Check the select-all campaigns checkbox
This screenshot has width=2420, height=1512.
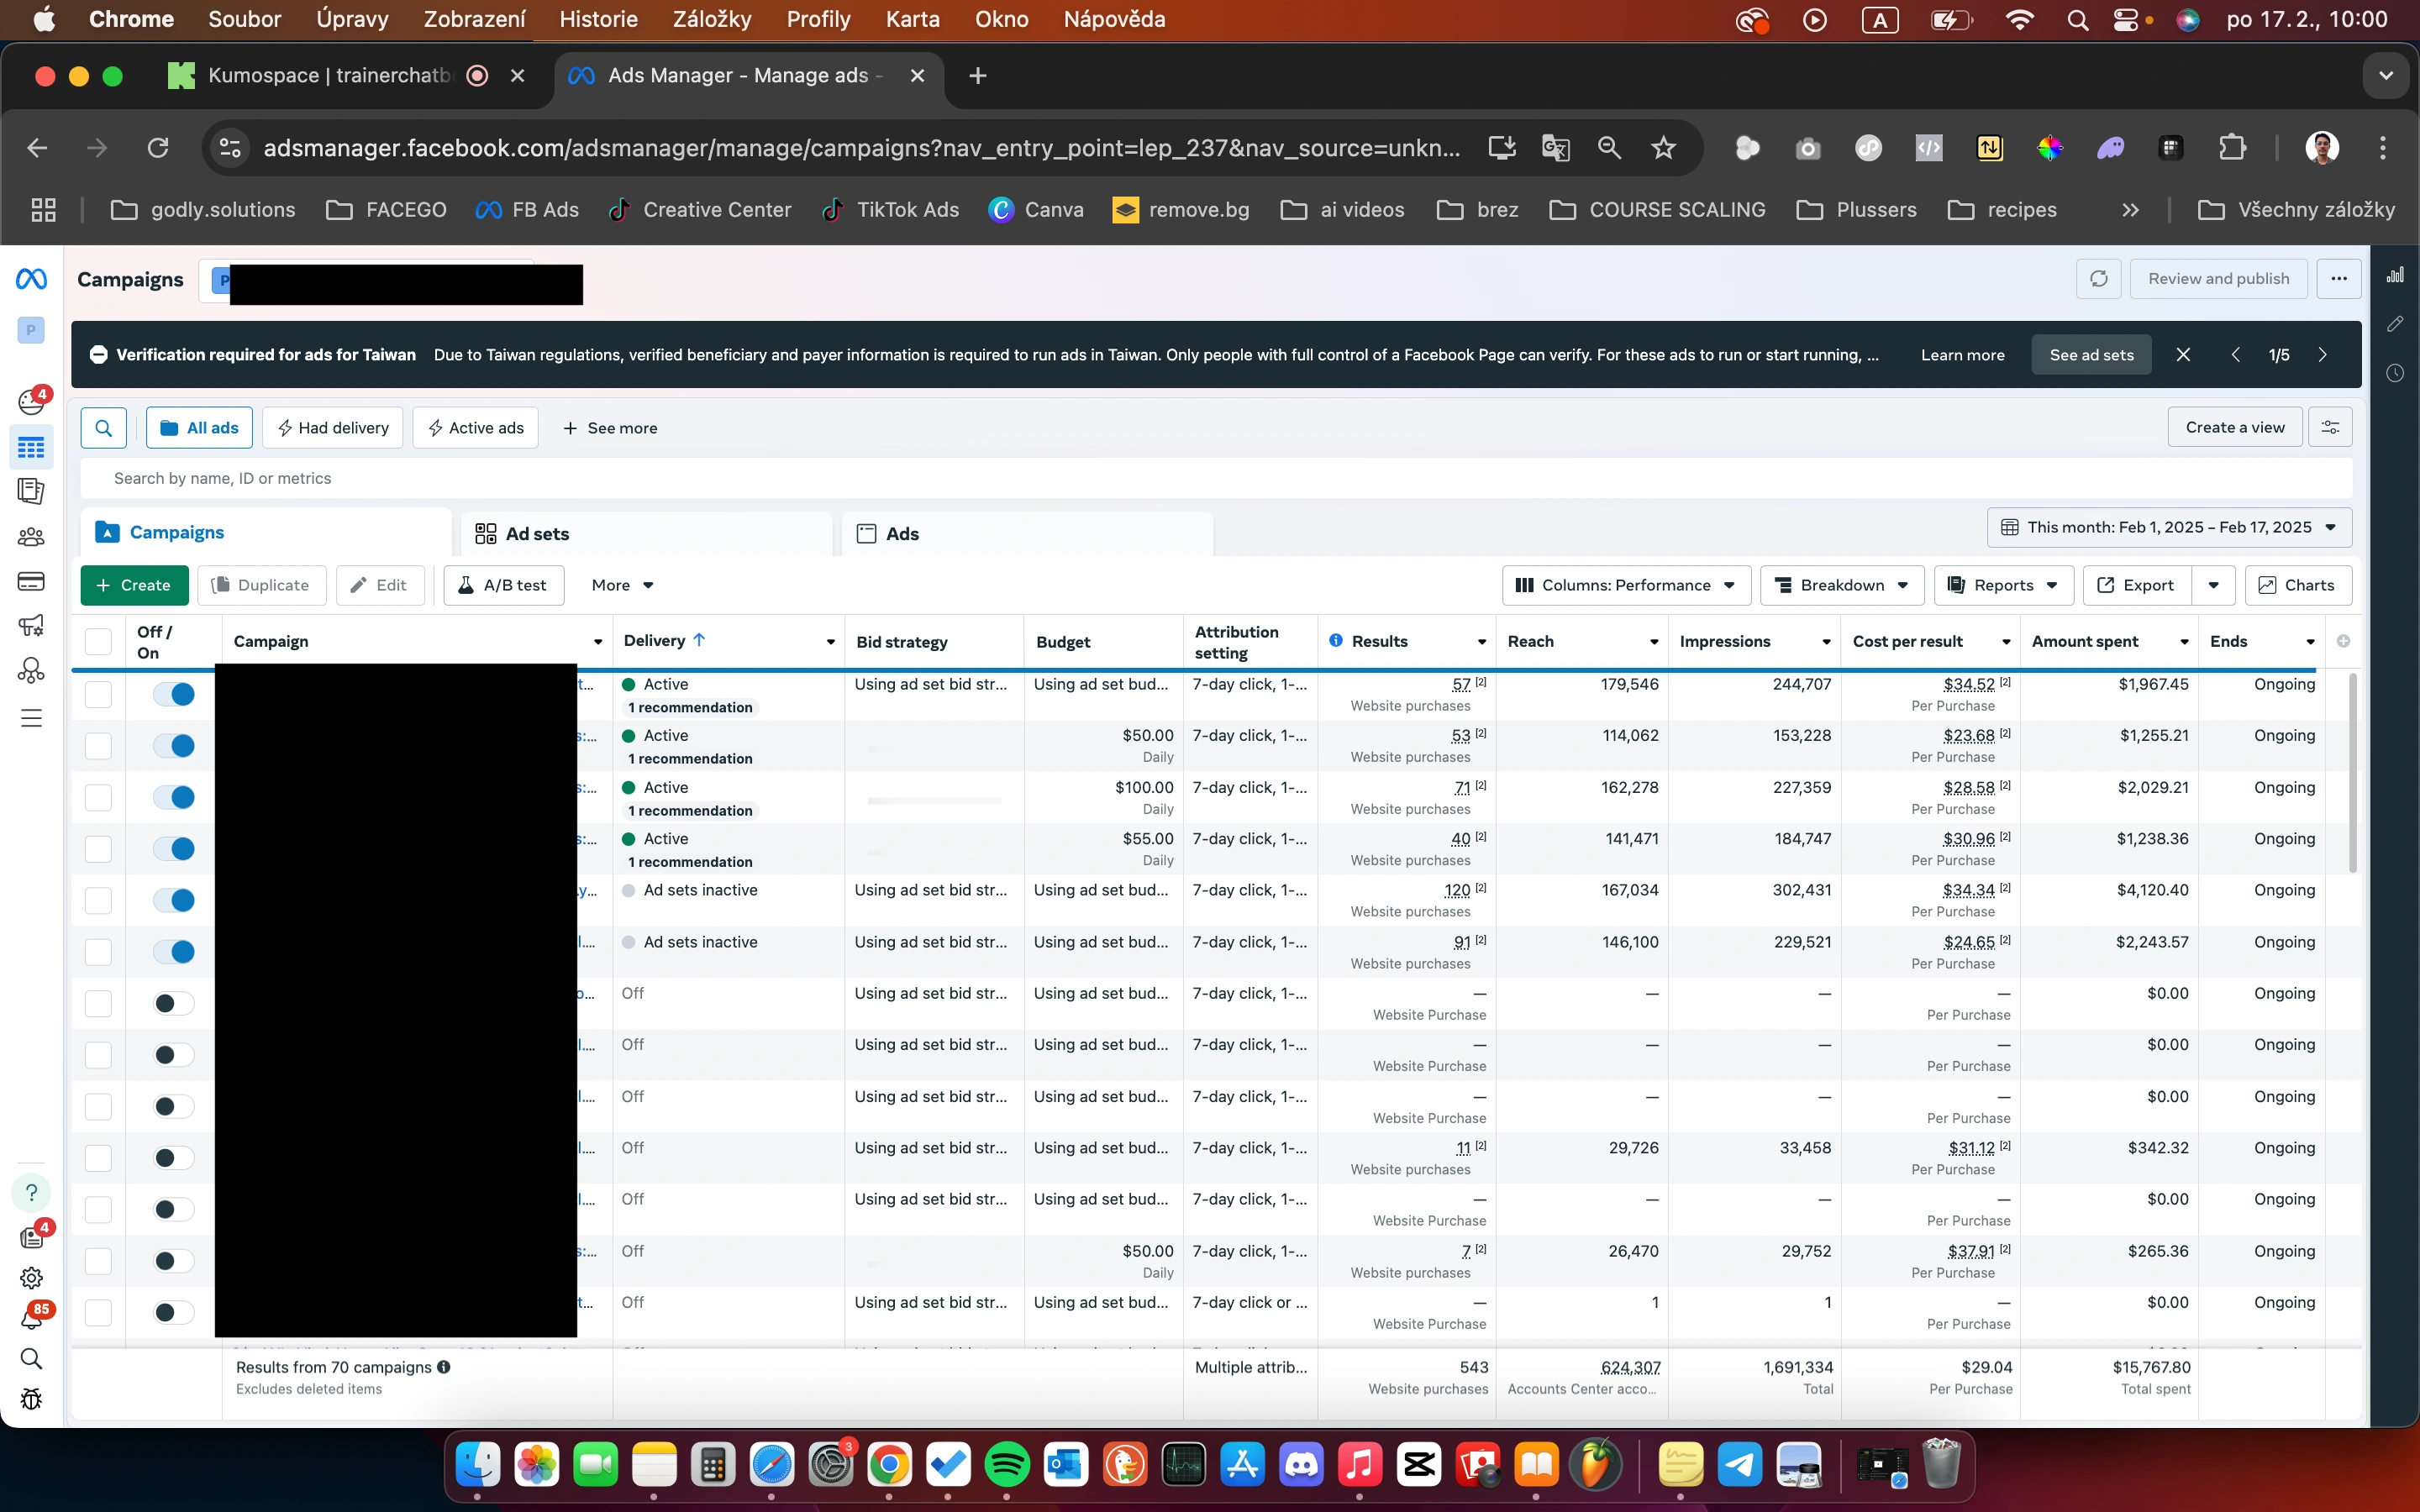98,641
